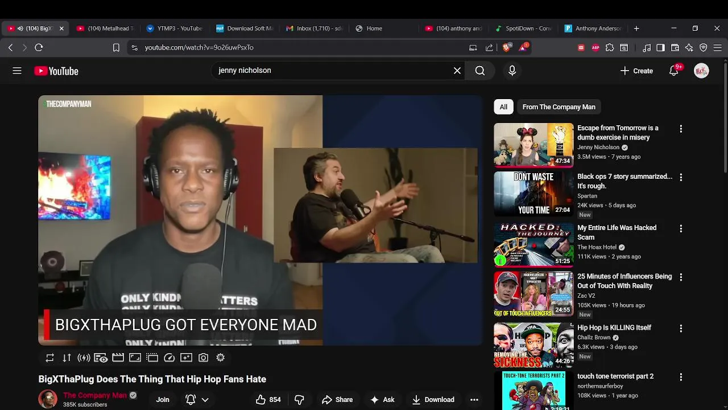Click the up-down arrows icon below player
The height and width of the screenshot is (410, 728).
pyautogui.click(x=67, y=358)
